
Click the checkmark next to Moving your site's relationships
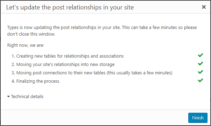(x=201, y=64)
